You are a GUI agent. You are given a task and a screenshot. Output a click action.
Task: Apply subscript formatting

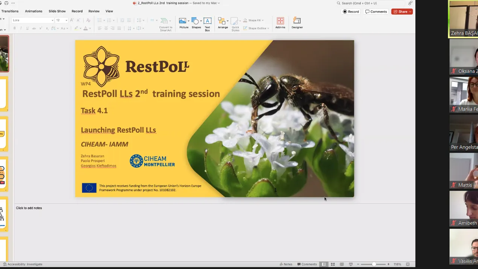click(x=47, y=28)
